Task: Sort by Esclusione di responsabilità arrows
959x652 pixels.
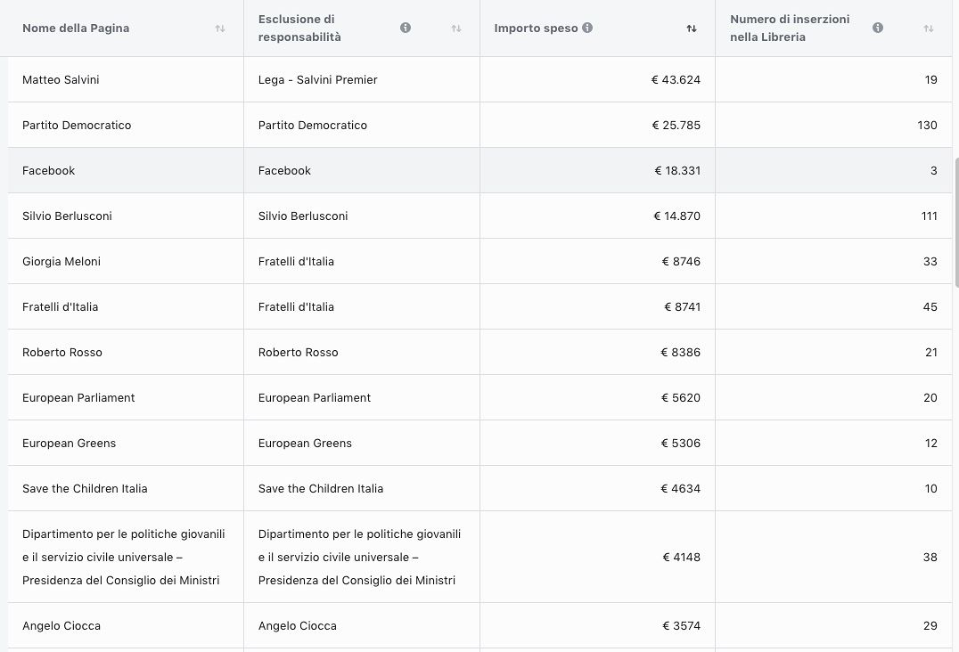Action: (x=456, y=29)
